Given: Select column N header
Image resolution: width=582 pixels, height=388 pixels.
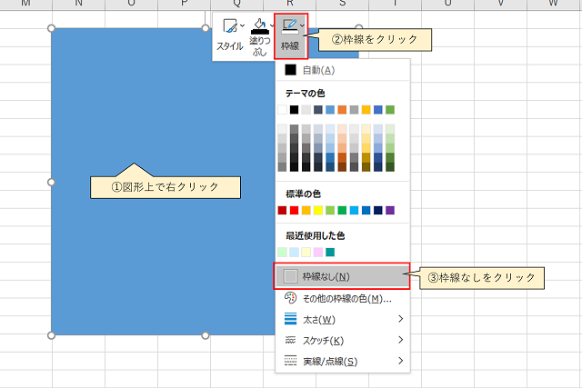Looking at the screenshot, I should (x=79, y=5).
